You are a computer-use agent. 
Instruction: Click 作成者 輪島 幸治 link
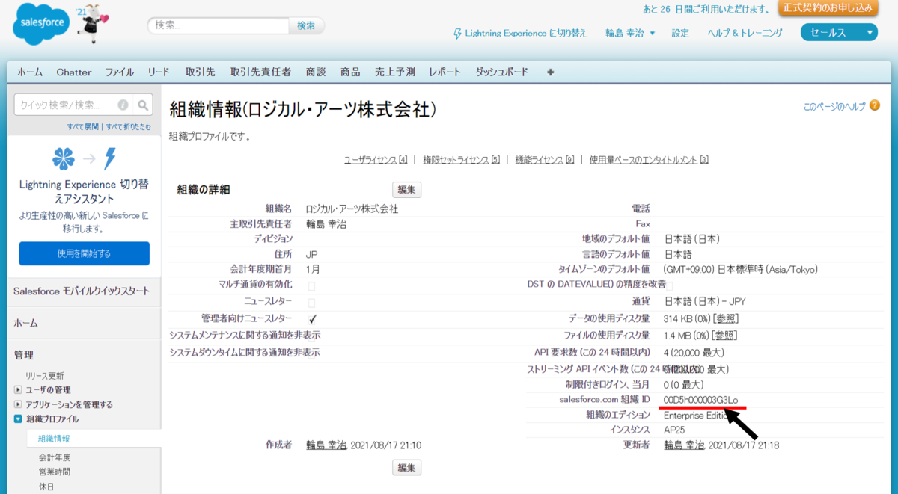pos(326,445)
